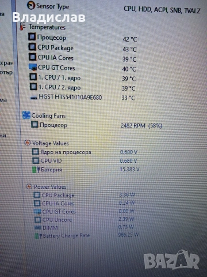Screen dimensions: 207x277
Task: Select the Процесор temperature chip icon
Action: click(32, 36)
